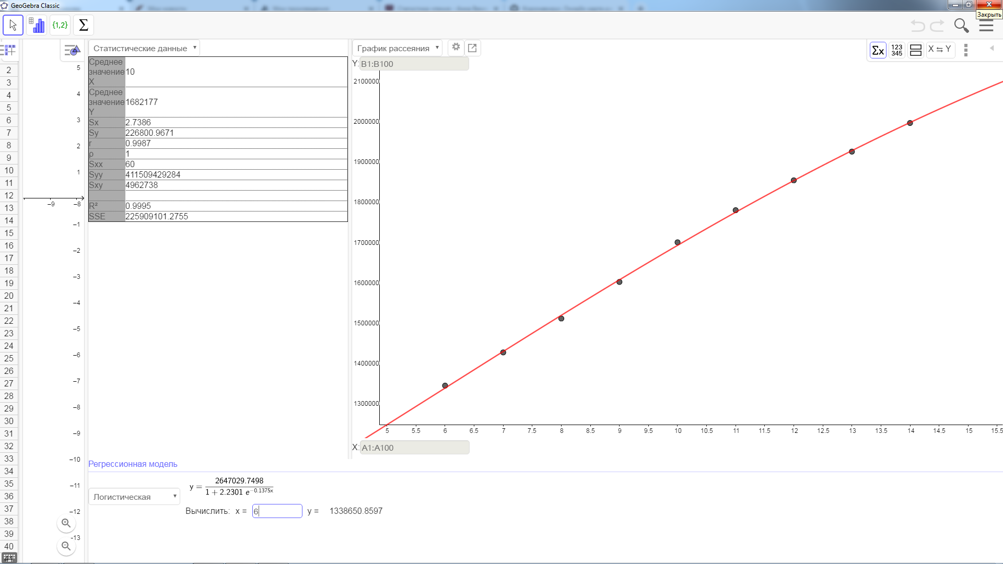This screenshot has width=1003, height=564.
Task: Toggle Show Data 123 345 button
Action: (897, 50)
